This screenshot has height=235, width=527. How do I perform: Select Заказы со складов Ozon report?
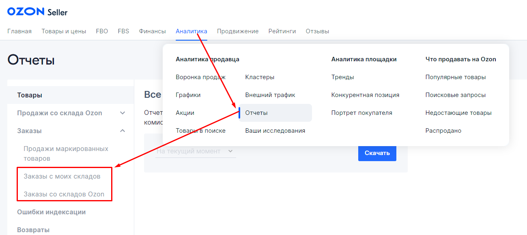[x=64, y=194]
